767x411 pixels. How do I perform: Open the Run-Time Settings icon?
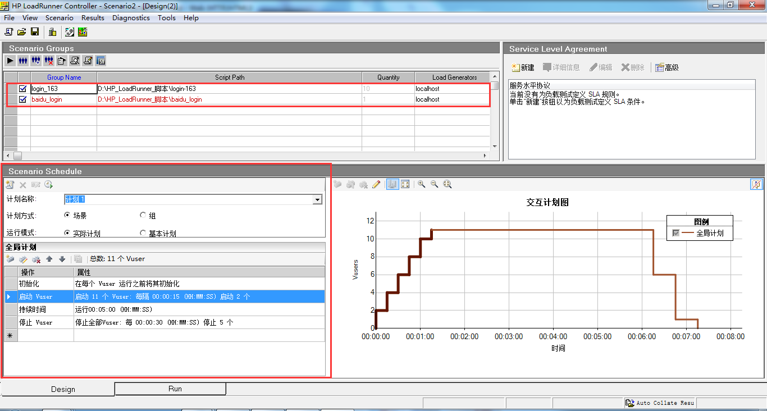pyautogui.click(x=62, y=61)
